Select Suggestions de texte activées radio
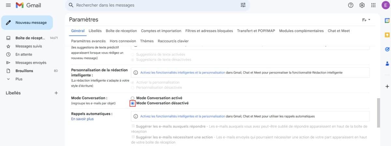The image size is (391, 146). tap(133, 55)
